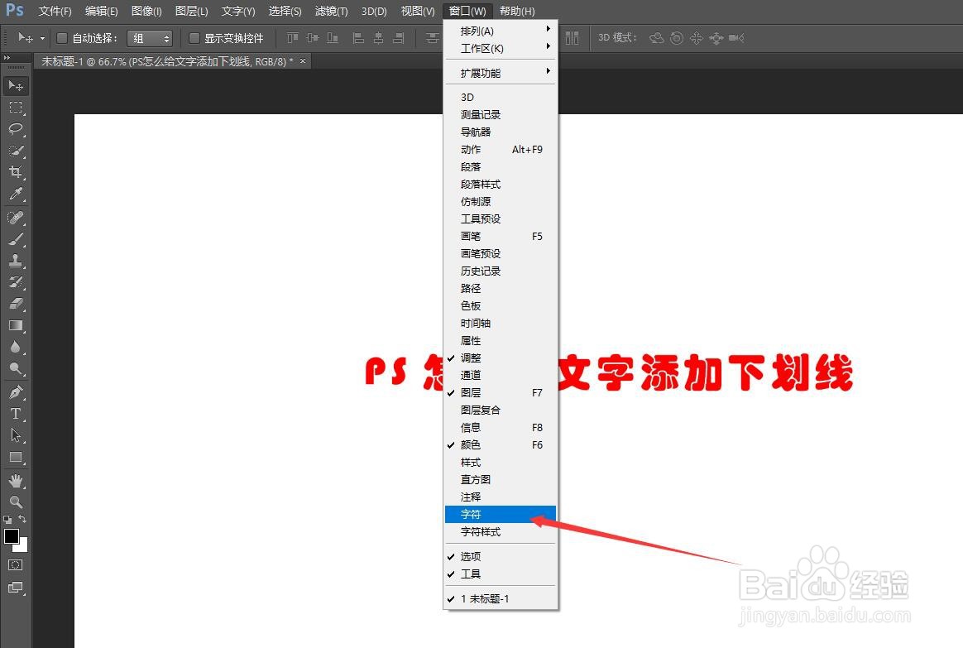The image size is (963, 648).
Task: Choose 字符 from the Window menu
Action: 470,514
